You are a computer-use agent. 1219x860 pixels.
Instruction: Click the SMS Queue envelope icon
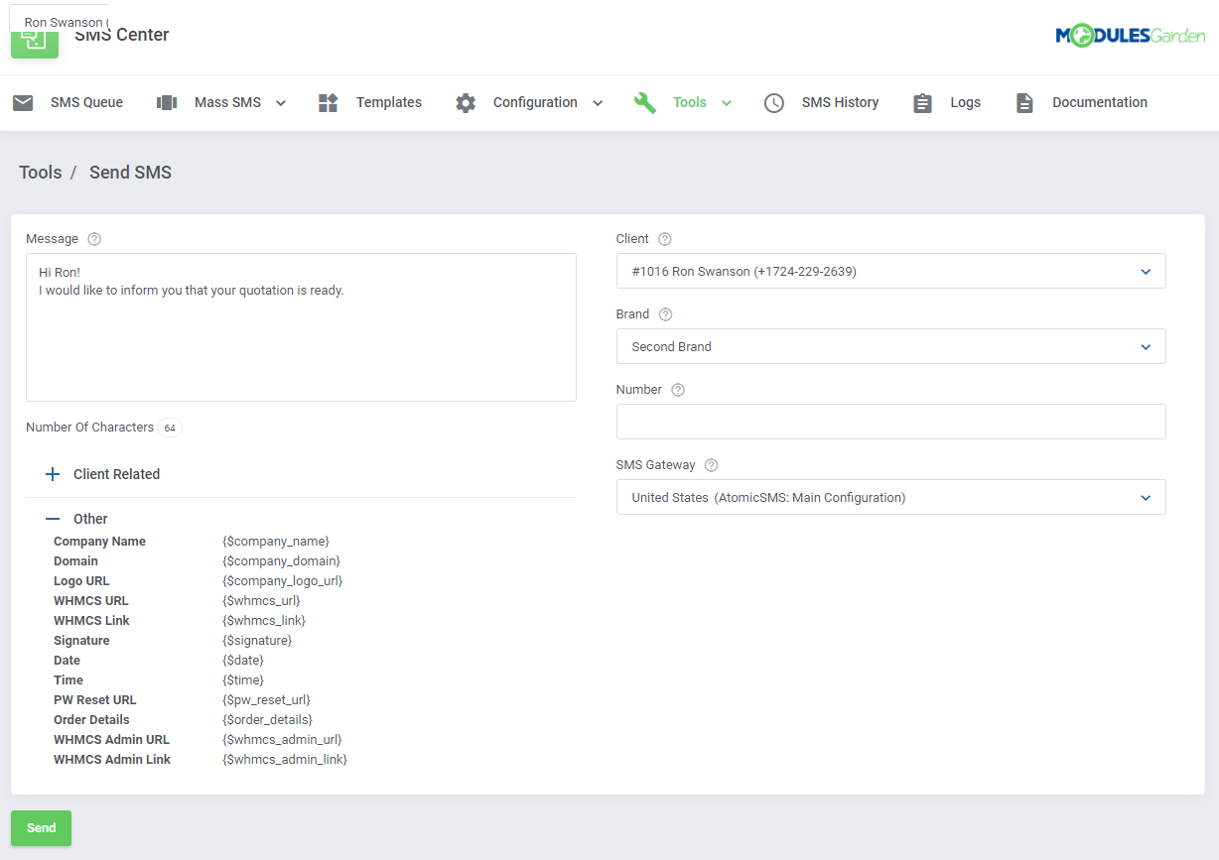tap(22, 101)
